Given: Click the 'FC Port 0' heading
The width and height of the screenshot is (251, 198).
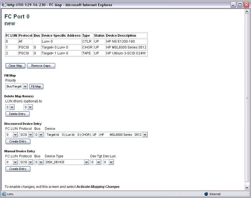Looking at the screenshot, I should coord(17,17).
